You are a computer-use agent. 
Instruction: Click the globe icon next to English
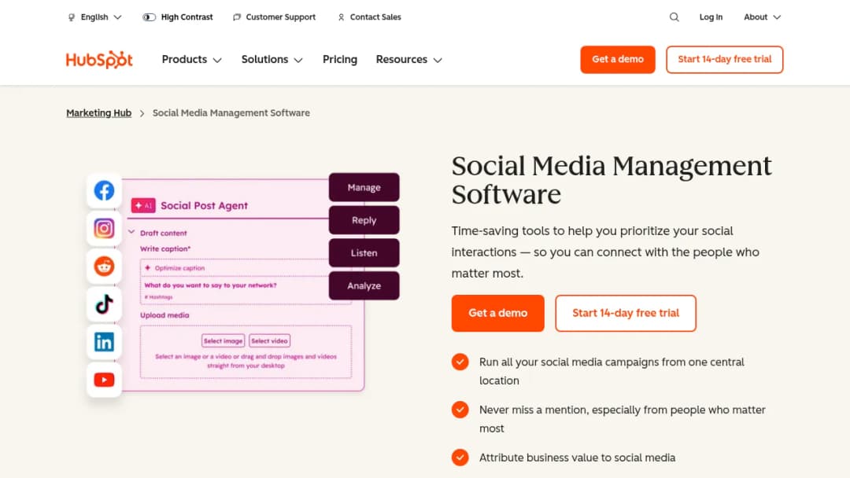(72, 17)
